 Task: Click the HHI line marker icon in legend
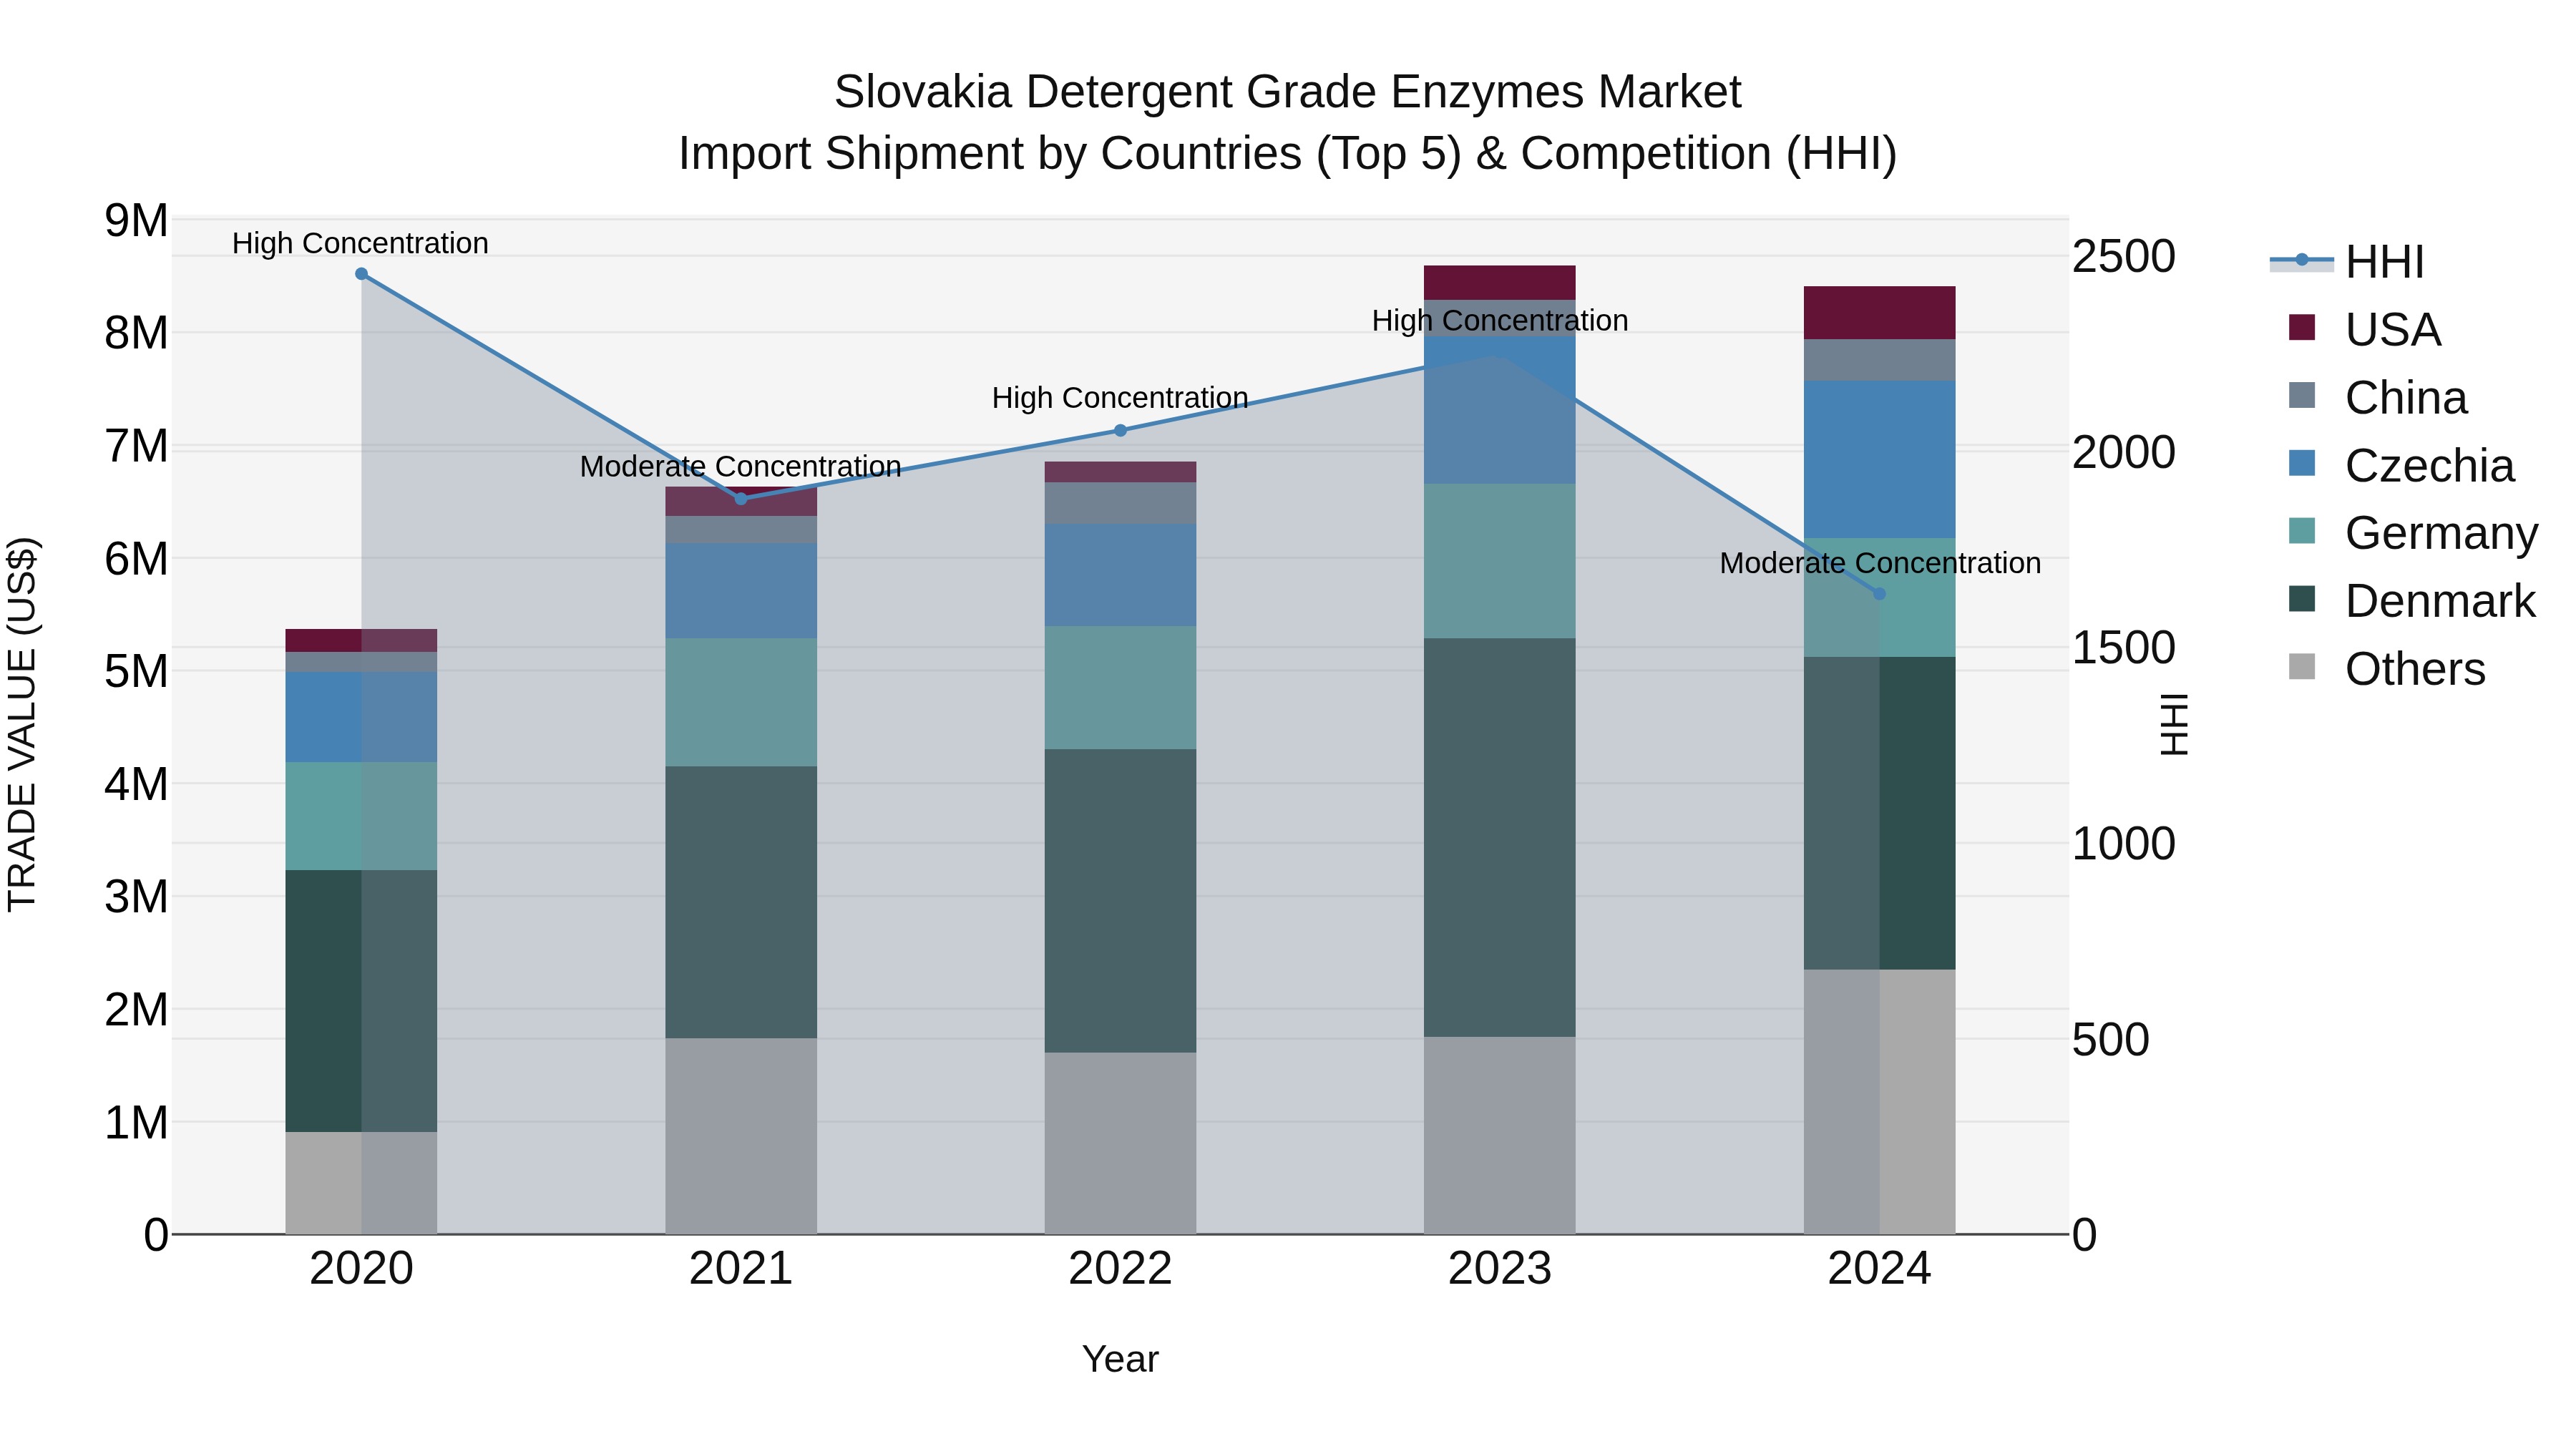point(2302,261)
